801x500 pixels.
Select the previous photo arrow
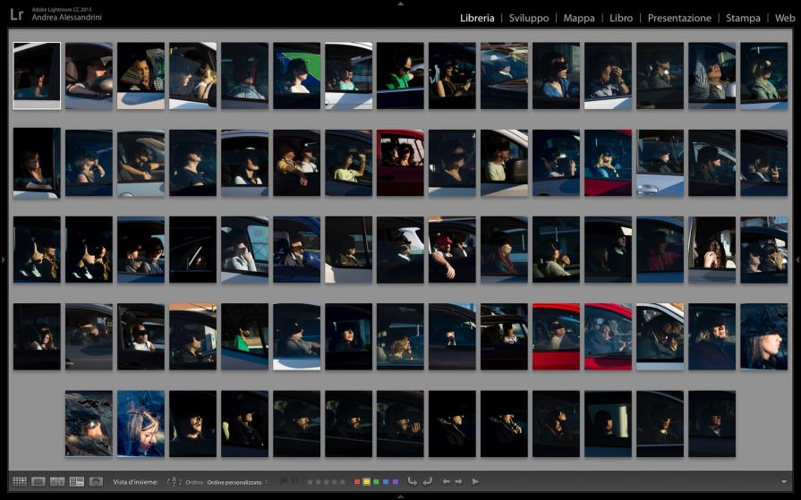click(446, 481)
